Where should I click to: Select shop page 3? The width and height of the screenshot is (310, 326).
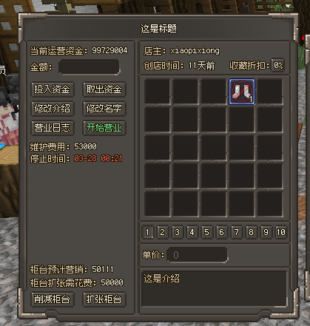click(x=177, y=232)
